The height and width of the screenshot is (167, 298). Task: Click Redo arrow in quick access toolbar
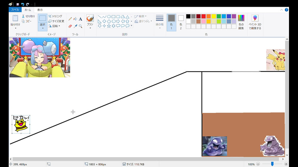coord(28,4)
